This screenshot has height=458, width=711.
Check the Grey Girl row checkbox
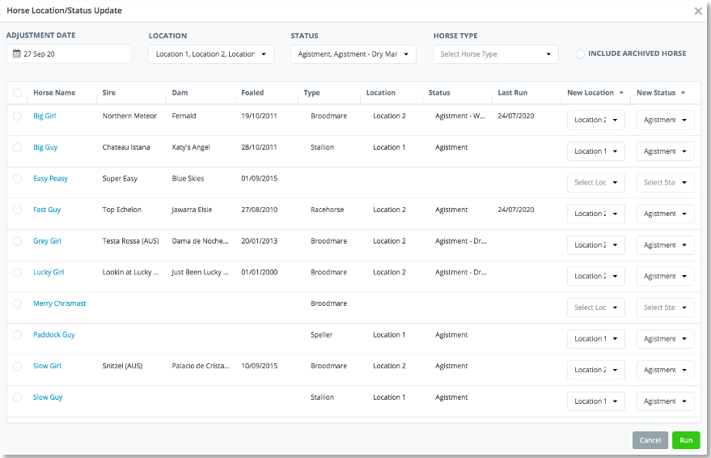(x=17, y=241)
